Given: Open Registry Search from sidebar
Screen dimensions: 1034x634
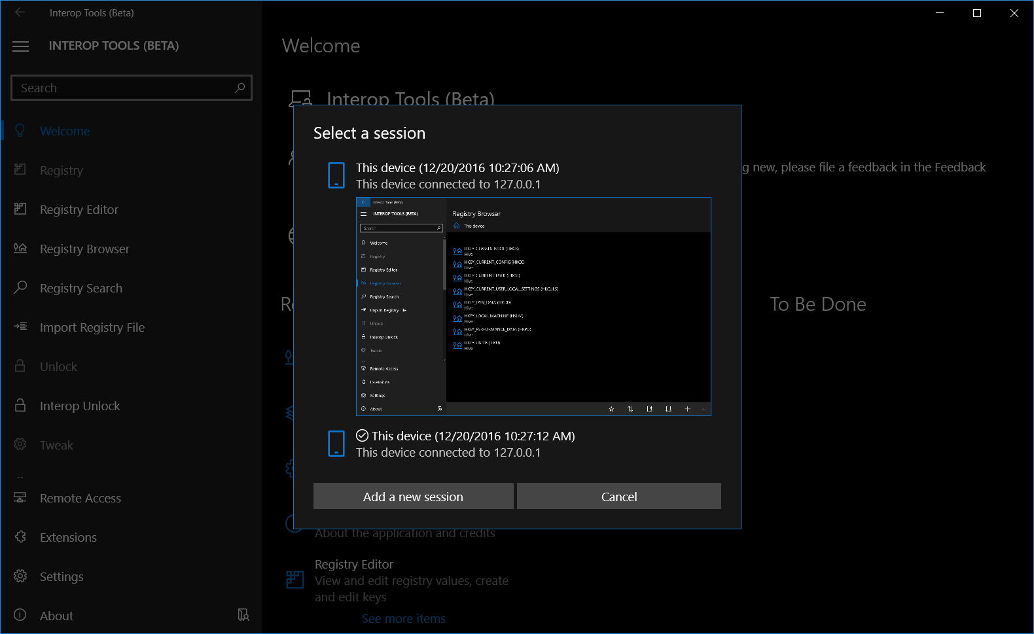Looking at the screenshot, I should pyautogui.click(x=131, y=288).
